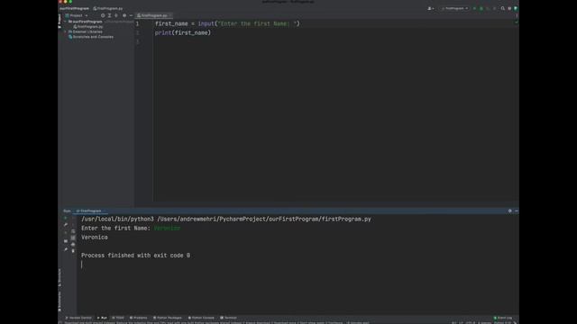Toggle soft-wrap icon in Run panel
Viewport: 577px width, 324px height.
point(73,231)
